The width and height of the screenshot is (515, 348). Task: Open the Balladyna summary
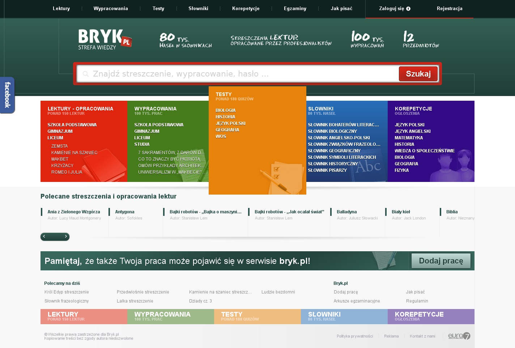347,212
